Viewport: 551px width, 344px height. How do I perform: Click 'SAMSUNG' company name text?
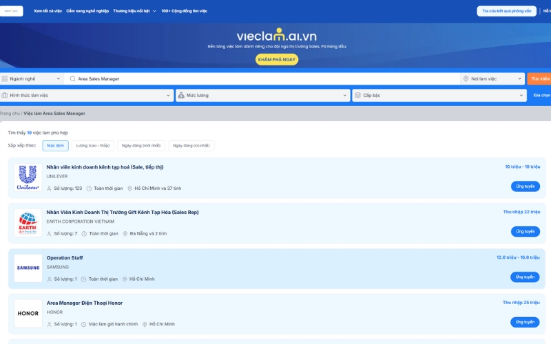[x=58, y=267]
